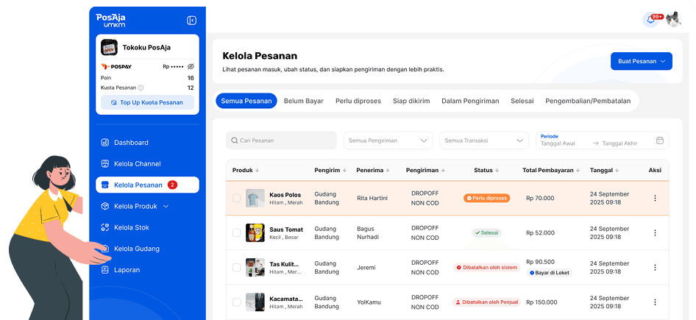Open the Semua Transaksi dropdown
Image resolution: width=696 pixels, height=320 pixels.
tap(484, 141)
